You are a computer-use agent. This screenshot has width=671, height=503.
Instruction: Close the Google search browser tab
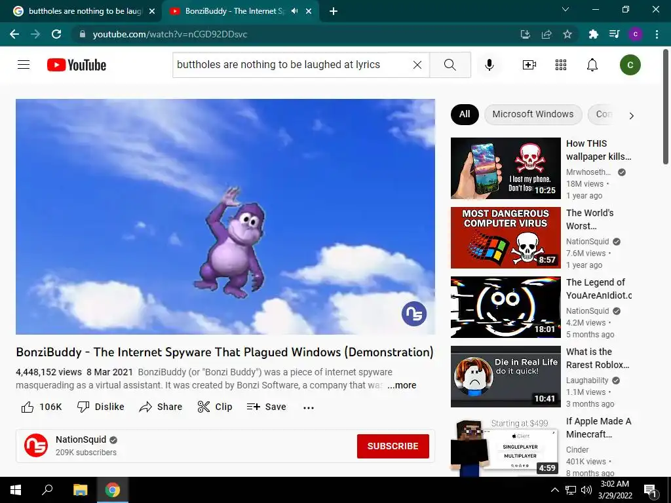pos(152,11)
